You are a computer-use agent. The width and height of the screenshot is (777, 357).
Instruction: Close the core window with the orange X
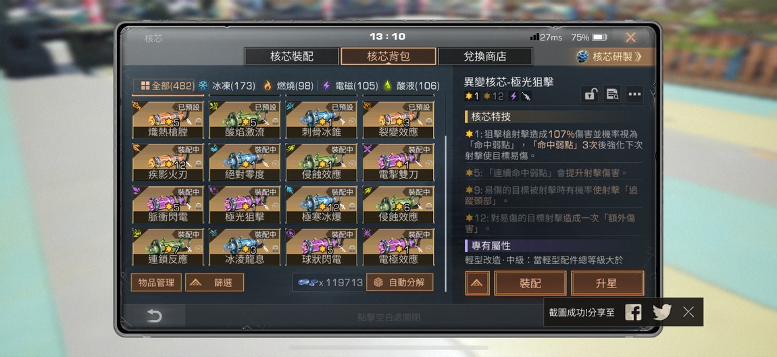point(630,37)
